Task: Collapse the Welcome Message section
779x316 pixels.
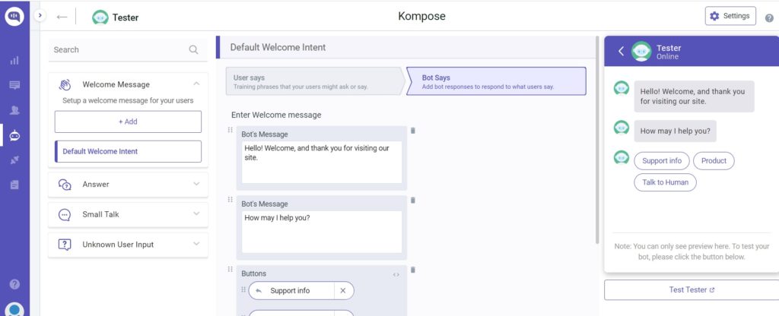Action: [196, 84]
